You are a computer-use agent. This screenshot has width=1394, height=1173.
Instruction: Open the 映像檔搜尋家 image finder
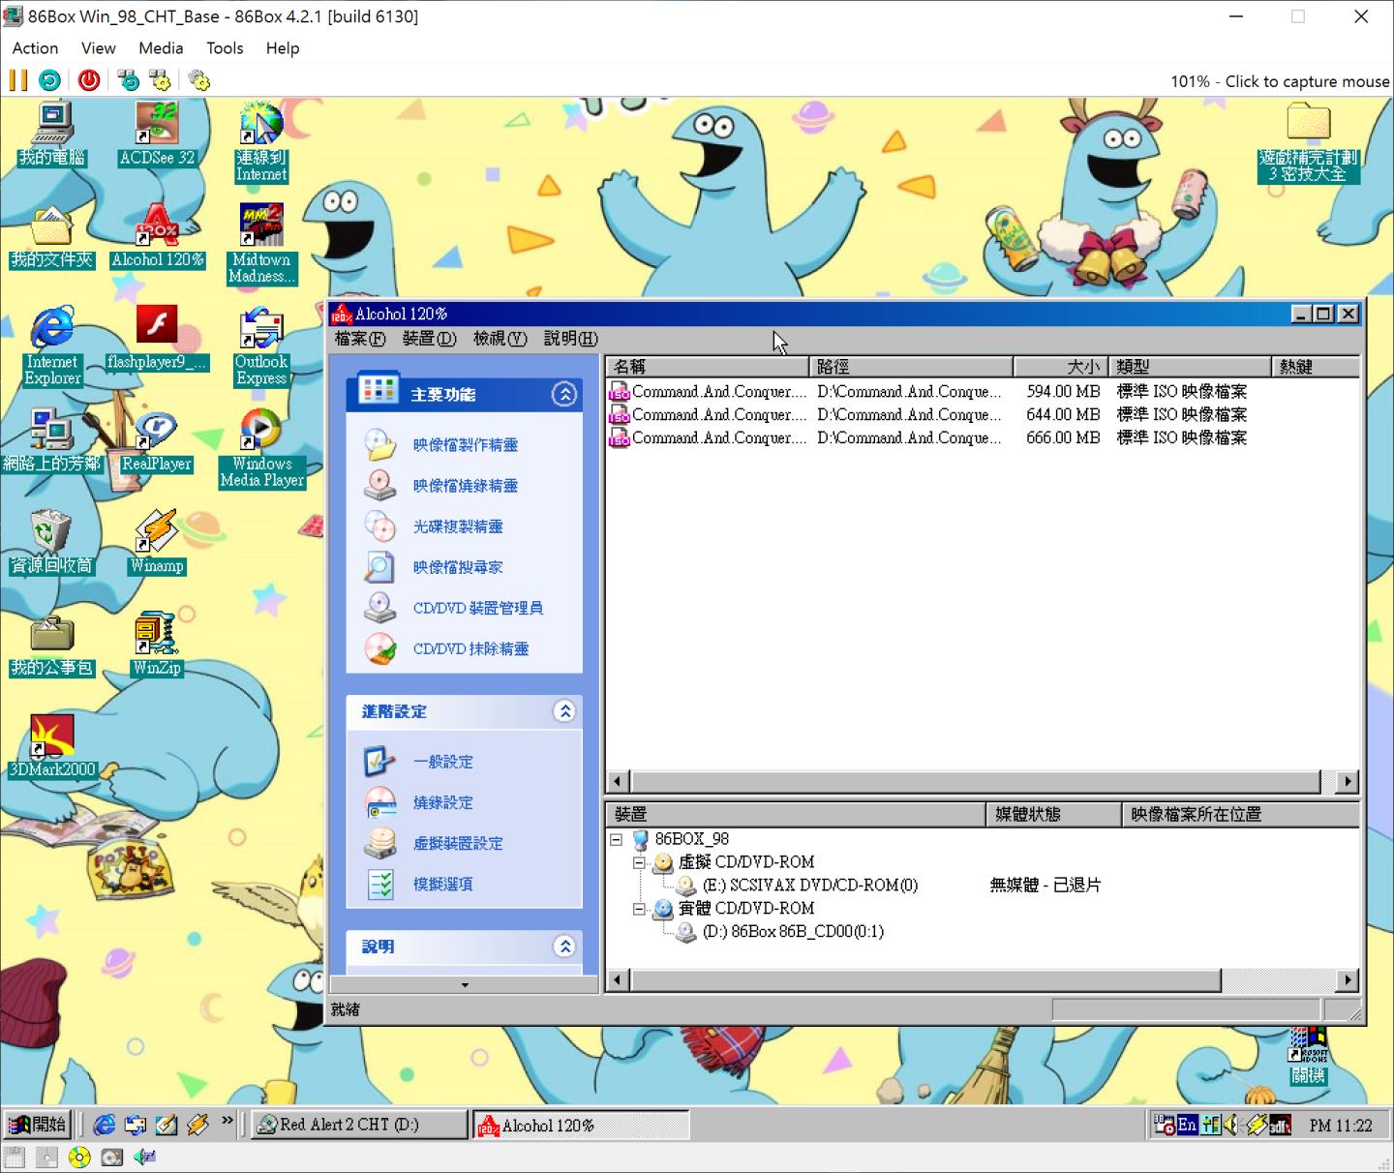[458, 567]
